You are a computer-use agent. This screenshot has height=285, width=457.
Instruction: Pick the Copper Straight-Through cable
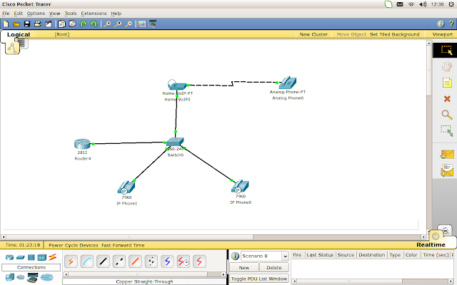pos(103,261)
